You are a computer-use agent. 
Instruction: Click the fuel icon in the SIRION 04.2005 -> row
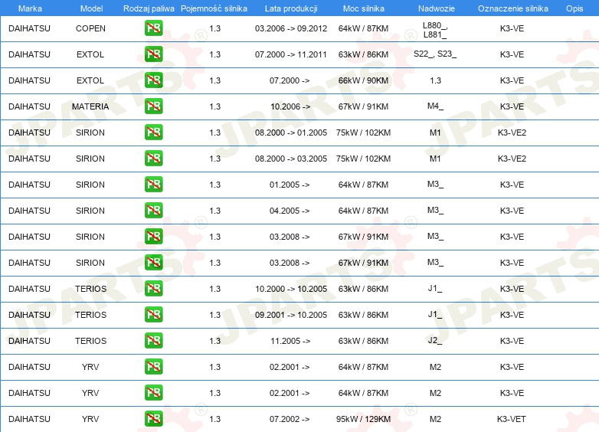[x=153, y=211]
